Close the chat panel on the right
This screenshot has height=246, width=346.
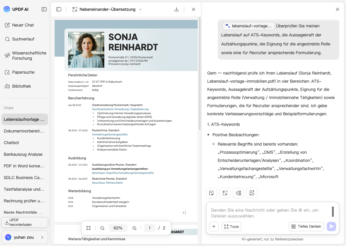(x=337, y=9)
